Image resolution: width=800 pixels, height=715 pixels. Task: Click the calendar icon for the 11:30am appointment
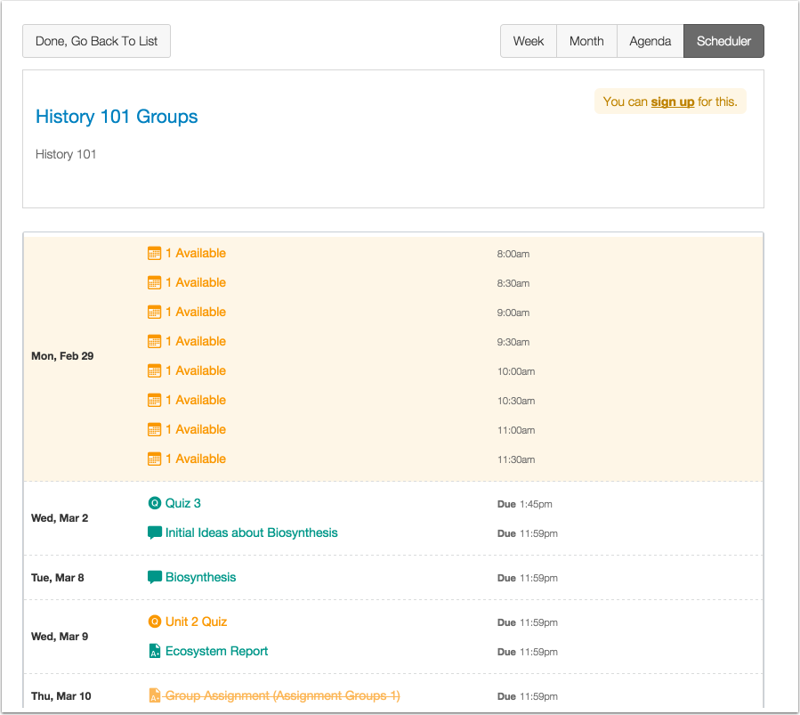(x=154, y=459)
